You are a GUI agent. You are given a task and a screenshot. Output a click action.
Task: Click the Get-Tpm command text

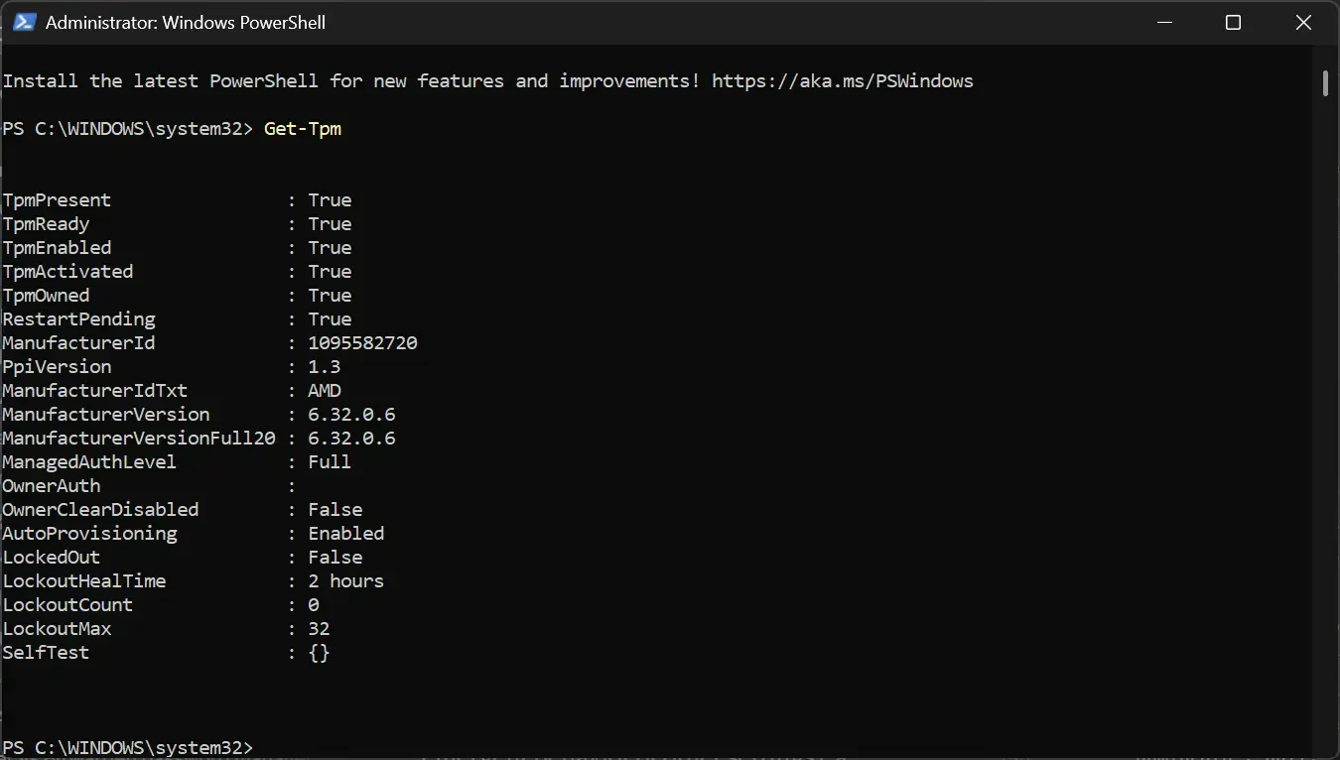(x=303, y=129)
